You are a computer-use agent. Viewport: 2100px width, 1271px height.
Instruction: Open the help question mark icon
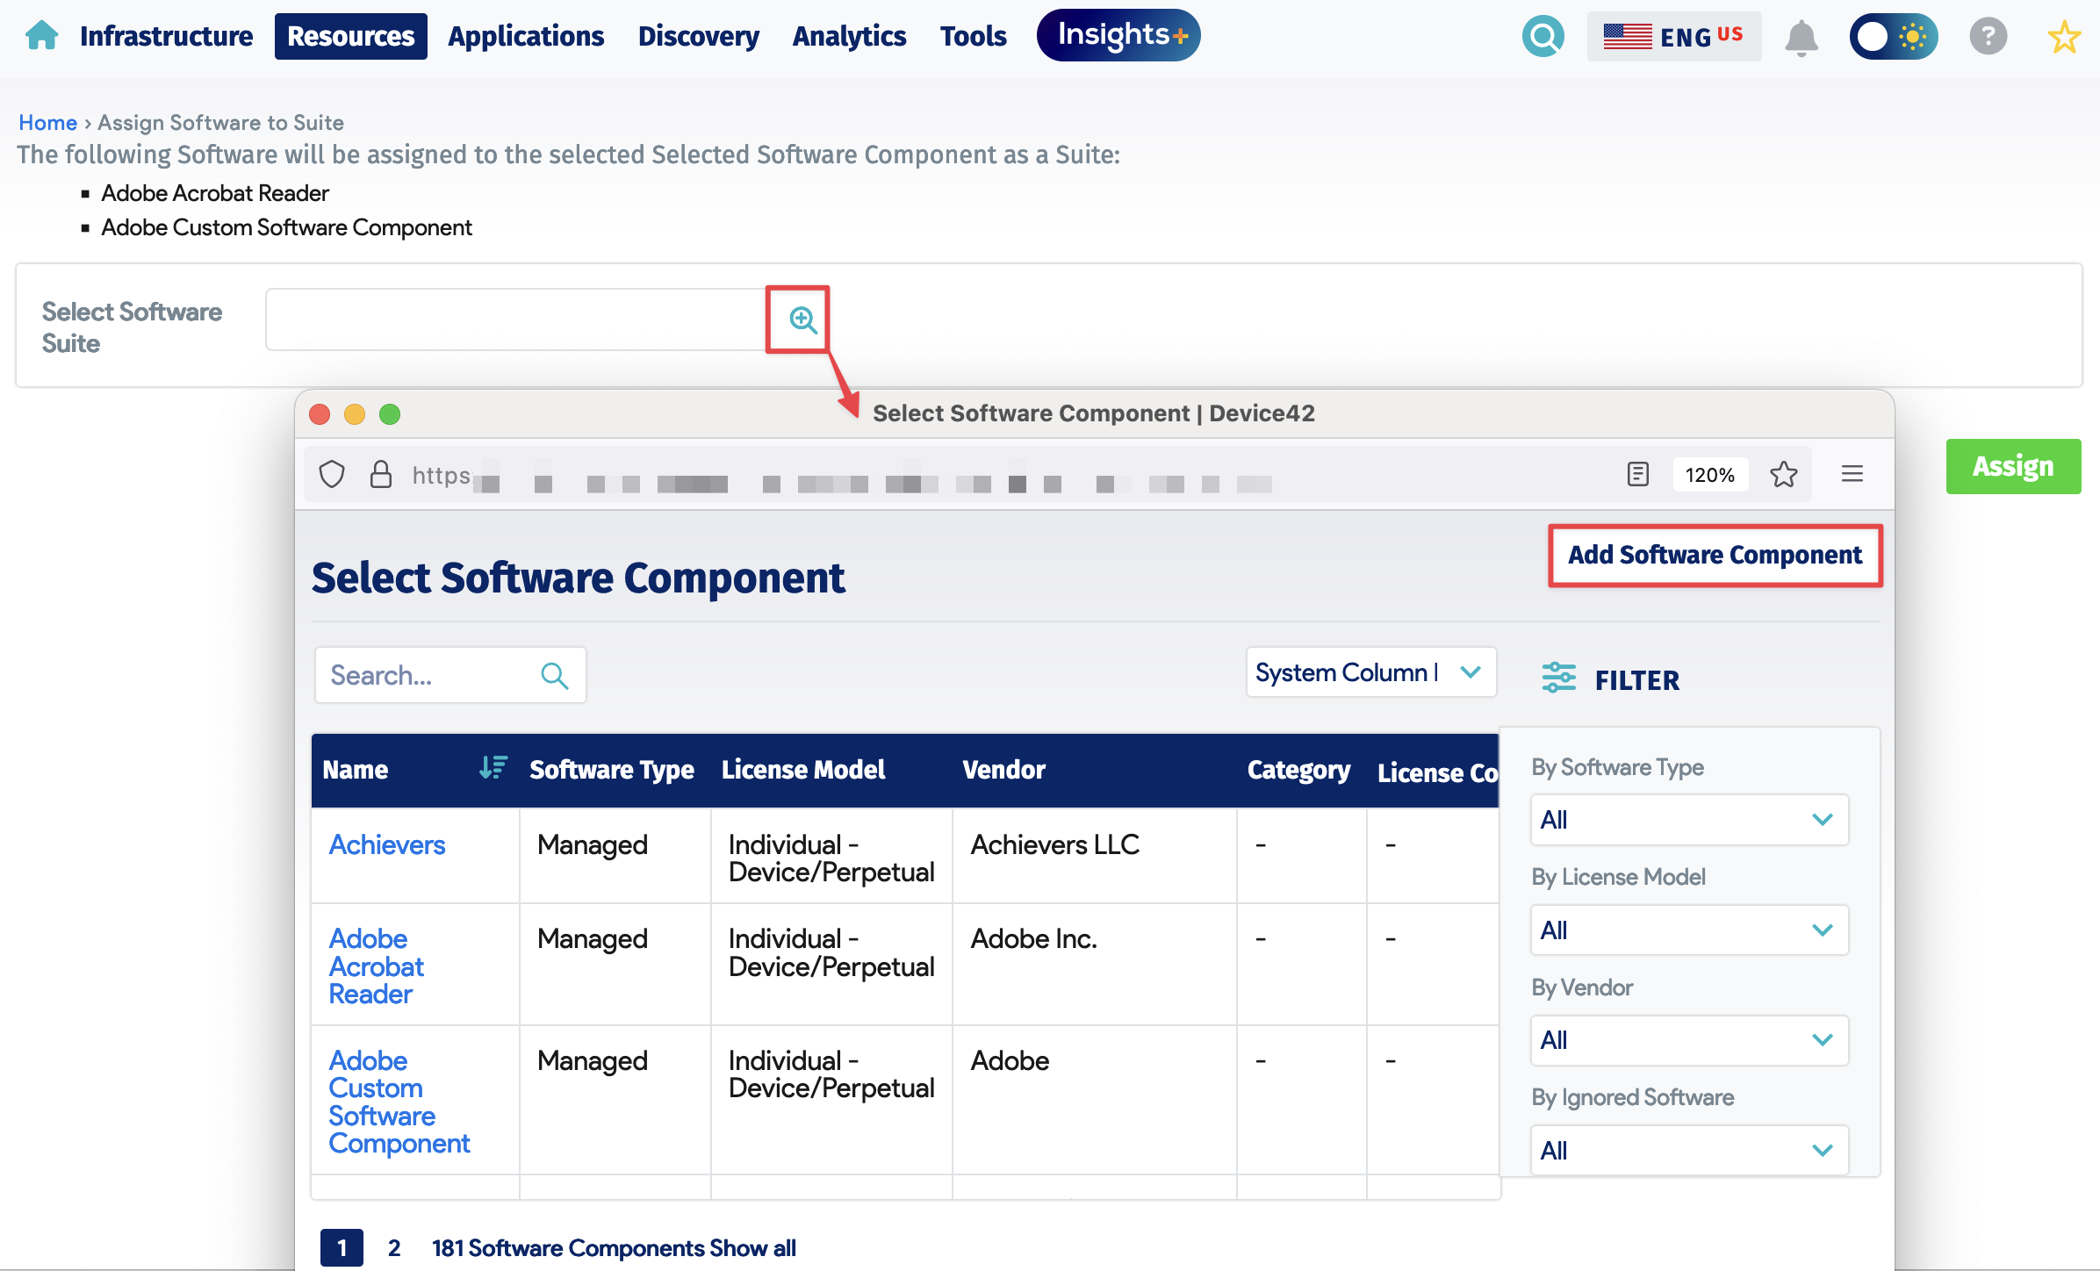pyautogui.click(x=1989, y=37)
